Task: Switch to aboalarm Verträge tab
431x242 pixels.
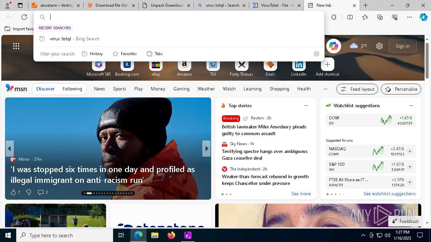Action: [x=56, y=5]
